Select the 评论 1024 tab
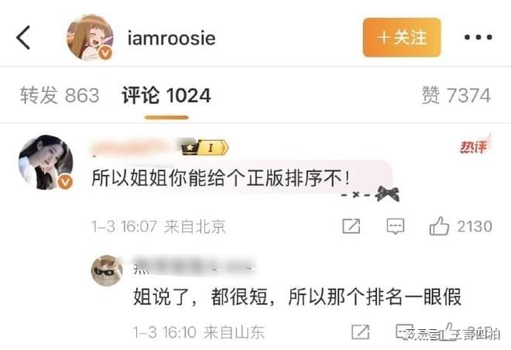This screenshot has height=350, width=511. [x=166, y=95]
